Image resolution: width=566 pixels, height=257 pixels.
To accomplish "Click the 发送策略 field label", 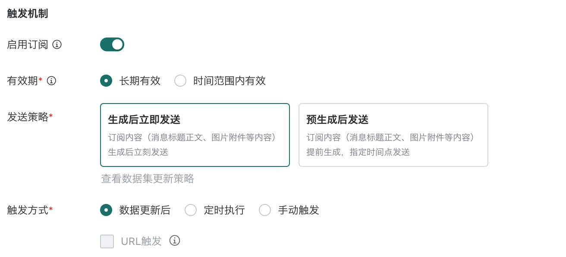I will pos(28,116).
